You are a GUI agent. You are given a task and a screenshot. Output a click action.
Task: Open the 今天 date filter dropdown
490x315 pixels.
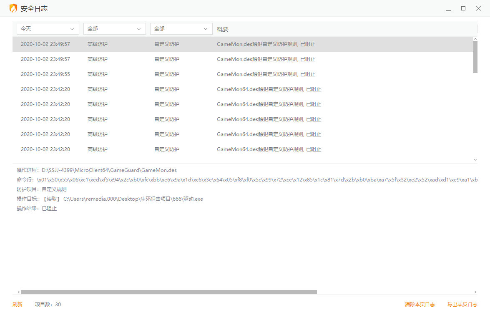coord(48,29)
